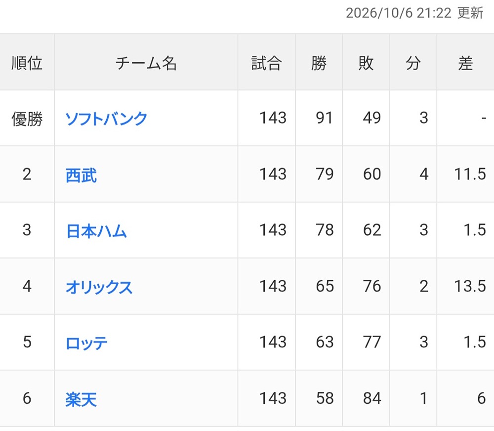Screen dimensions: 494x431
Task: Open the ロッテ team link
Action: click(x=86, y=343)
